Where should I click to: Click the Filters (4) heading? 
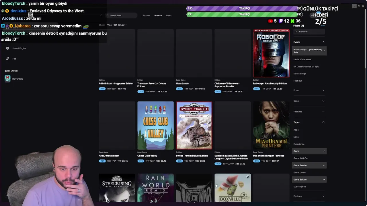tap(298, 26)
